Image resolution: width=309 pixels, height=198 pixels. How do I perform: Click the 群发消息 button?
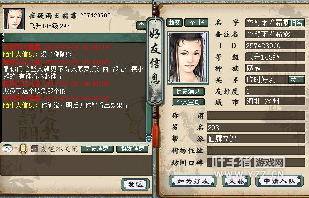point(133,148)
